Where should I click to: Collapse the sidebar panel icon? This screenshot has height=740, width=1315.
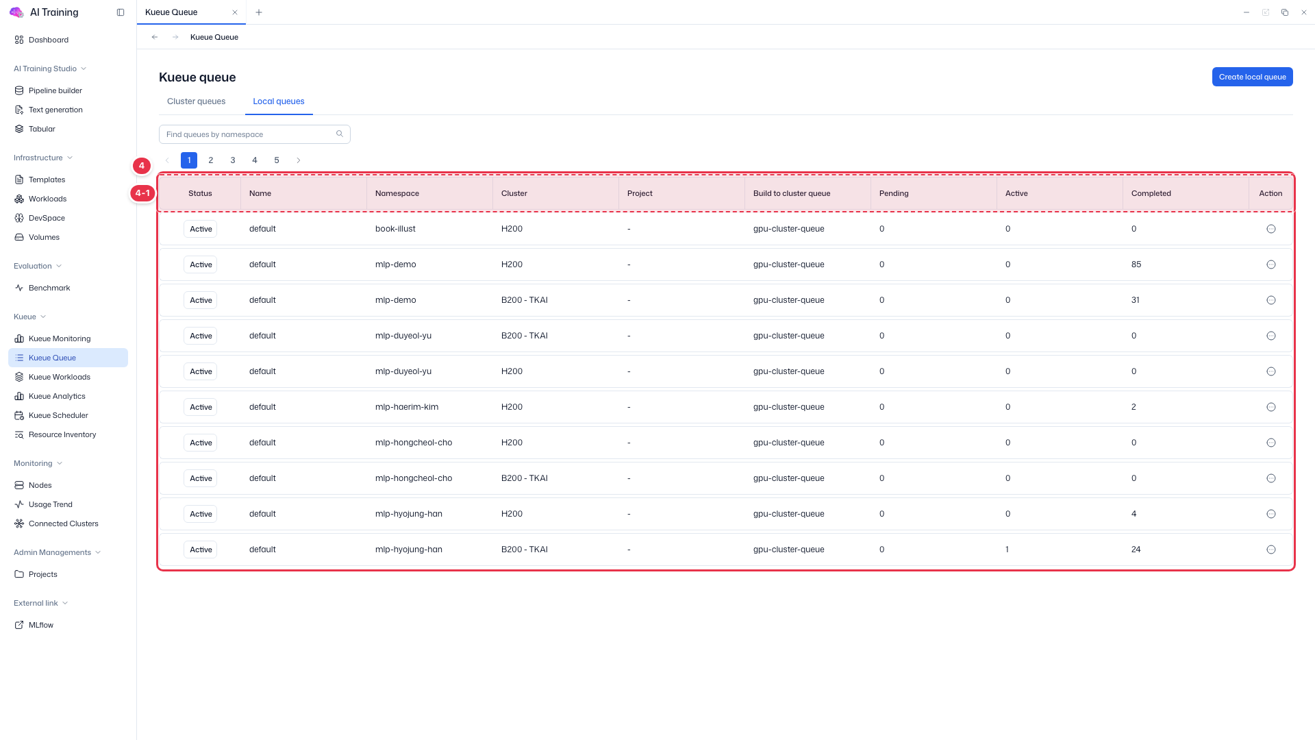tap(121, 12)
